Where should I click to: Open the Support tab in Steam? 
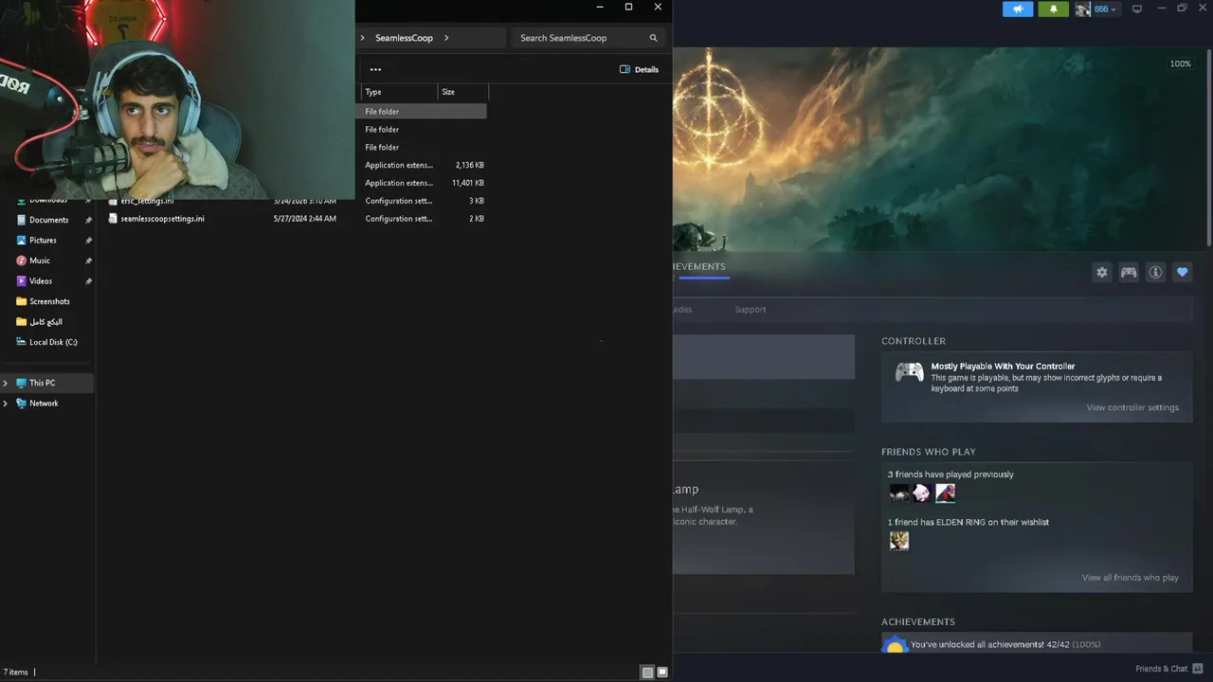(750, 310)
